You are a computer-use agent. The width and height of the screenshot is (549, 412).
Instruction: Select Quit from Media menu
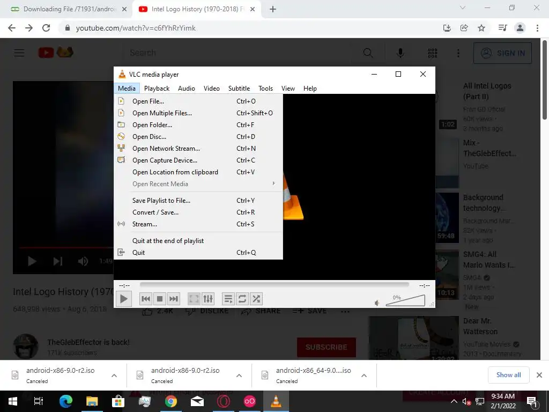[198, 253]
